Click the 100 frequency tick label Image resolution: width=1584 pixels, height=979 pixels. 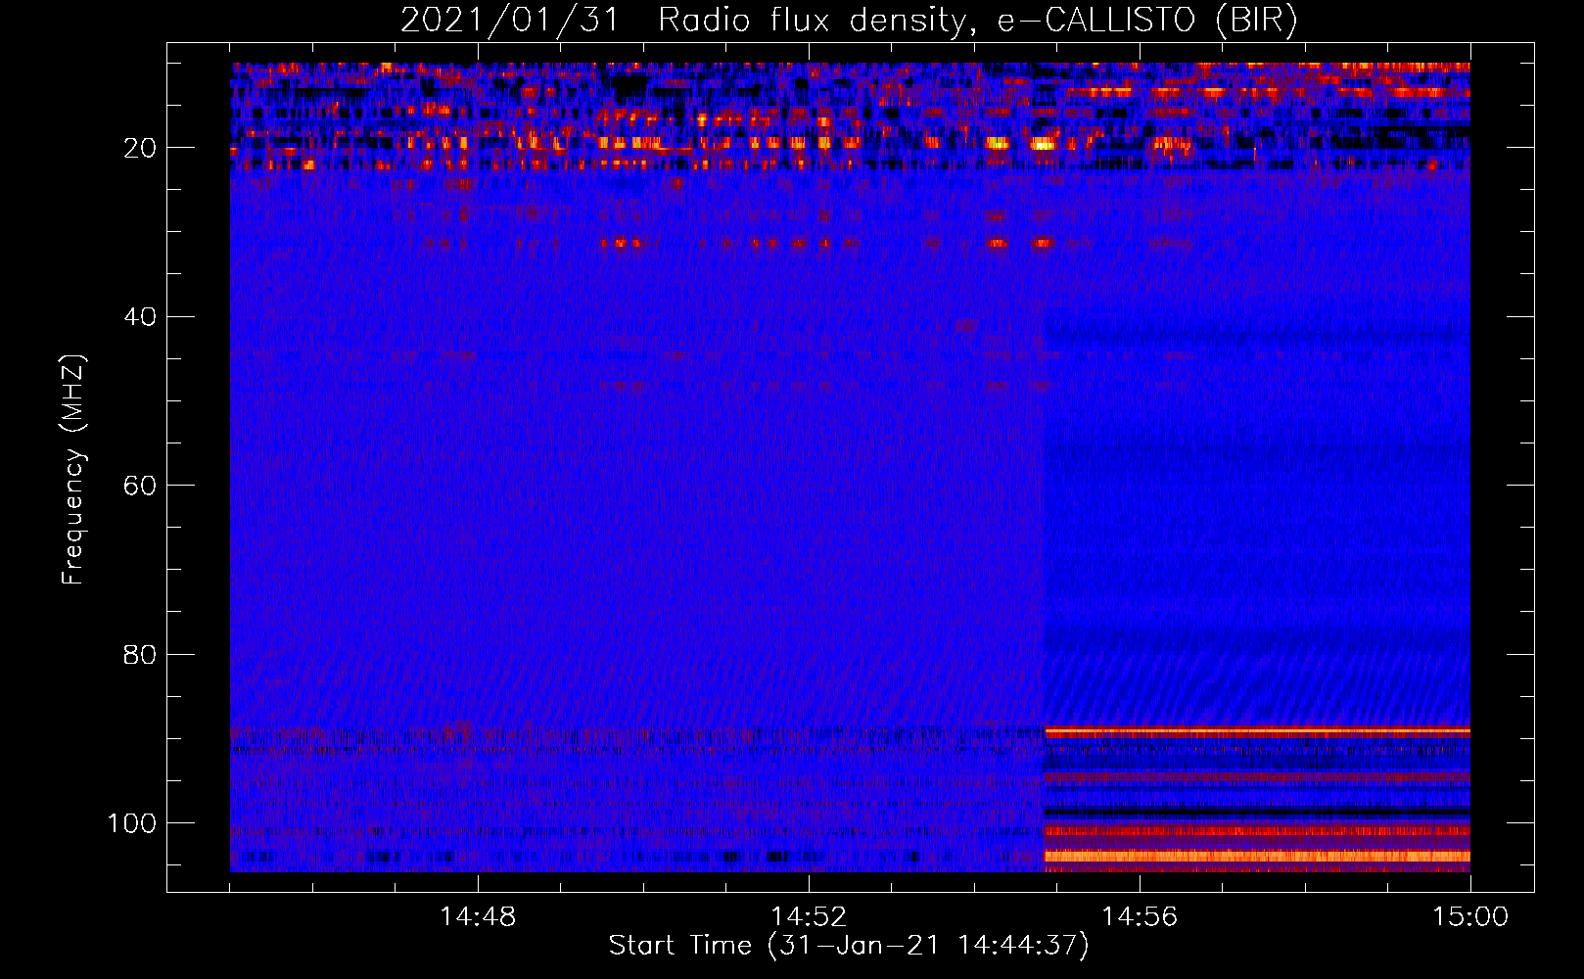point(132,823)
